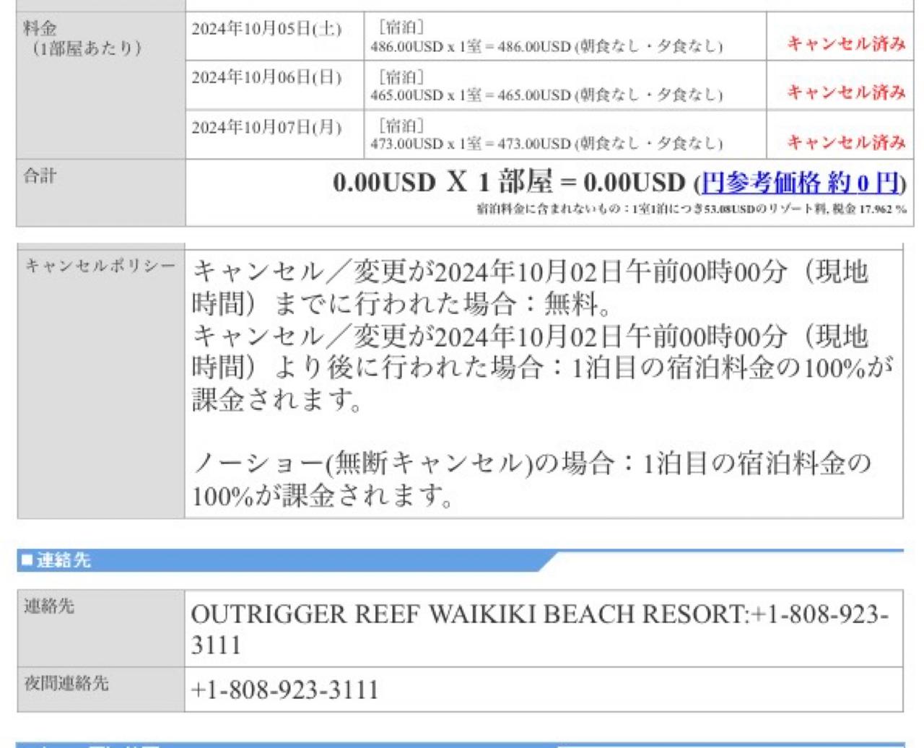Click キャンセル済み status for October 06
Image resolution: width=924 pixels, height=748 pixels.
click(x=846, y=92)
